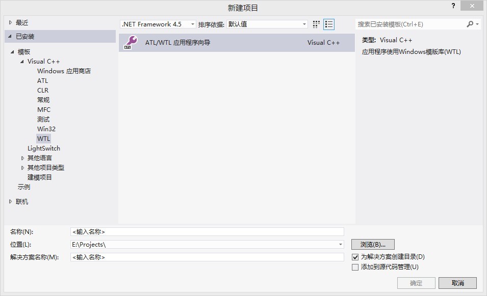Select the LightSwitch category
The width and height of the screenshot is (487, 296).
pos(44,149)
